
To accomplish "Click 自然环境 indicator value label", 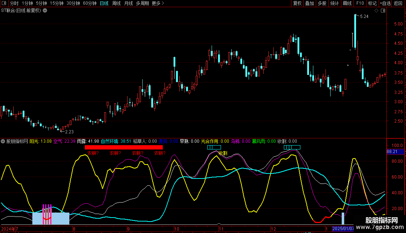I will pyautogui.click(x=116, y=141).
